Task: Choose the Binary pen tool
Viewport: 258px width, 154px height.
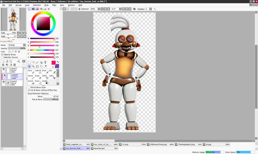Action: pyautogui.click(x=38, y=82)
